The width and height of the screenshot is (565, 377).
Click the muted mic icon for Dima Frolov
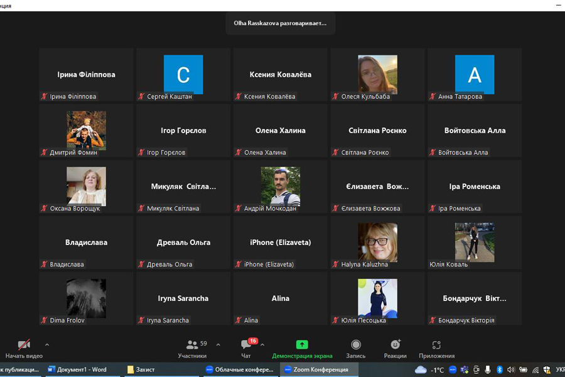coord(44,320)
